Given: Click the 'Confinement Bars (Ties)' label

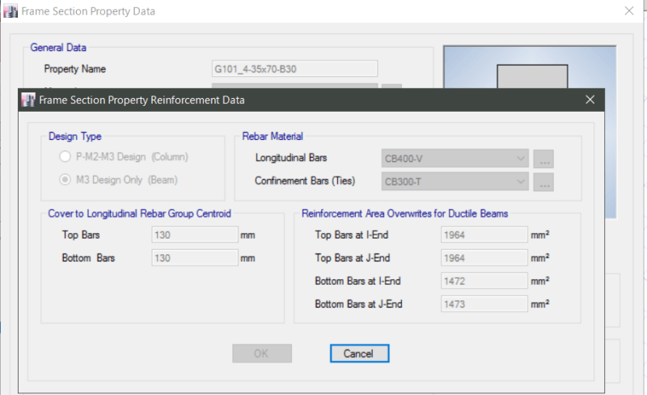Looking at the screenshot, I should tap(305, 181).
